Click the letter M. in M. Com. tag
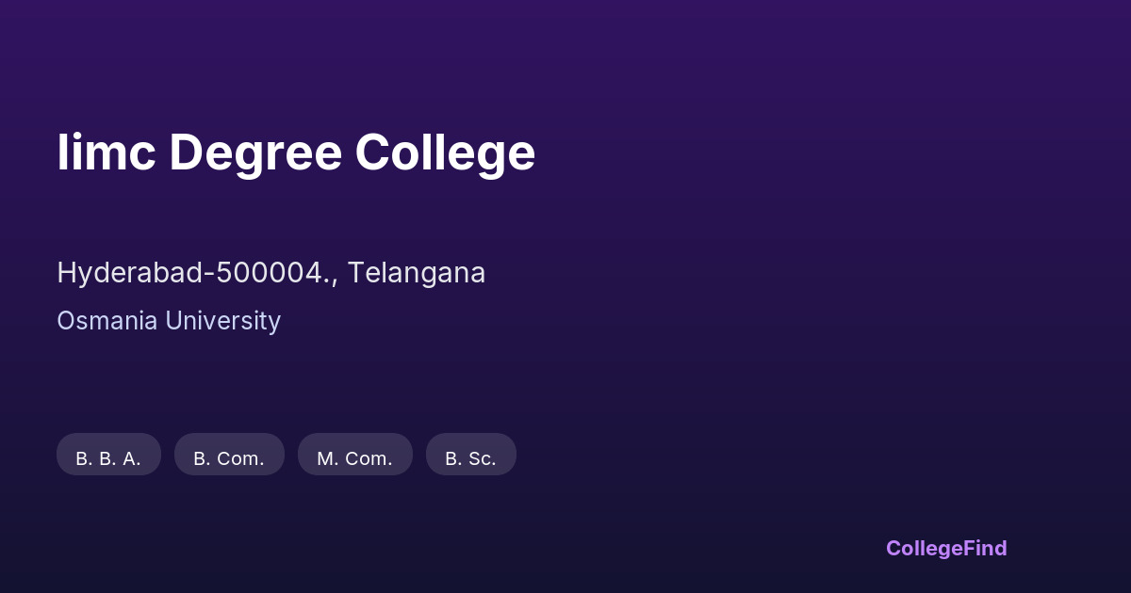This screenshot has height=593, width=1131. coord(328,458)
